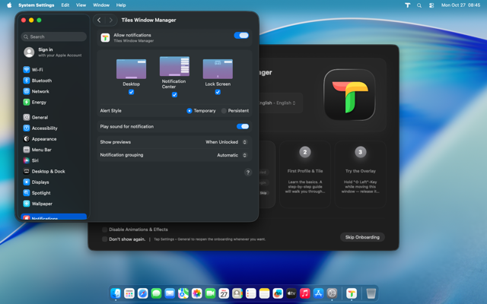
Task: Navigate back with the left chevron
Action: click(99, 21)
